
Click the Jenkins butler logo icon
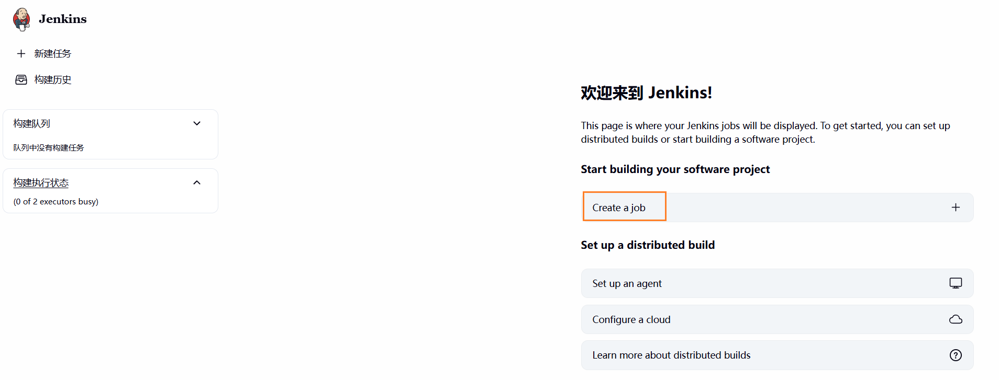[x=21, y=19]
